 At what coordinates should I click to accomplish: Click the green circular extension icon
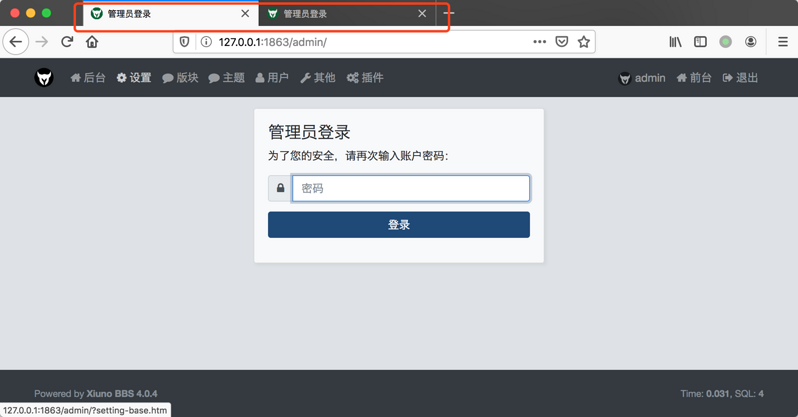click(726, 42)
